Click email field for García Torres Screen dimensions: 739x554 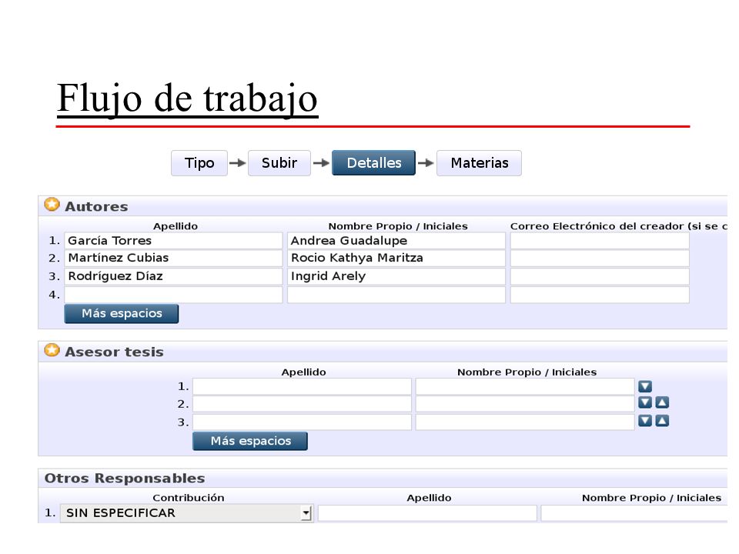point(600,241)
